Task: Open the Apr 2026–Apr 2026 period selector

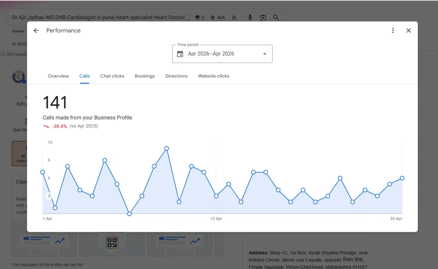Action: (x=222, y=54)
